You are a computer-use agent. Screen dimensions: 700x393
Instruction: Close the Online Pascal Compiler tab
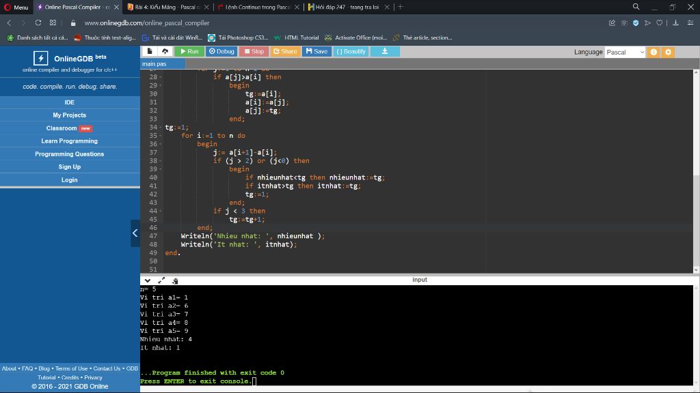pos(116,7)
